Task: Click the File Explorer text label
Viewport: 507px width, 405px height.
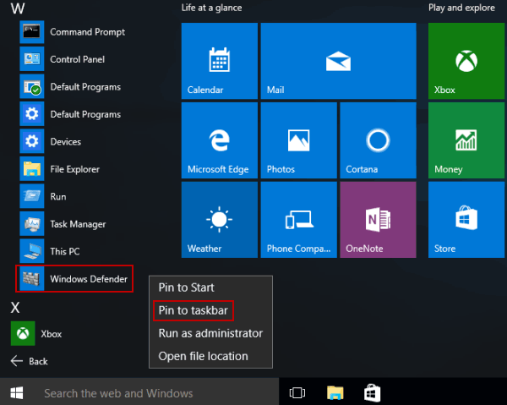Action: click(x=74, y=169)
